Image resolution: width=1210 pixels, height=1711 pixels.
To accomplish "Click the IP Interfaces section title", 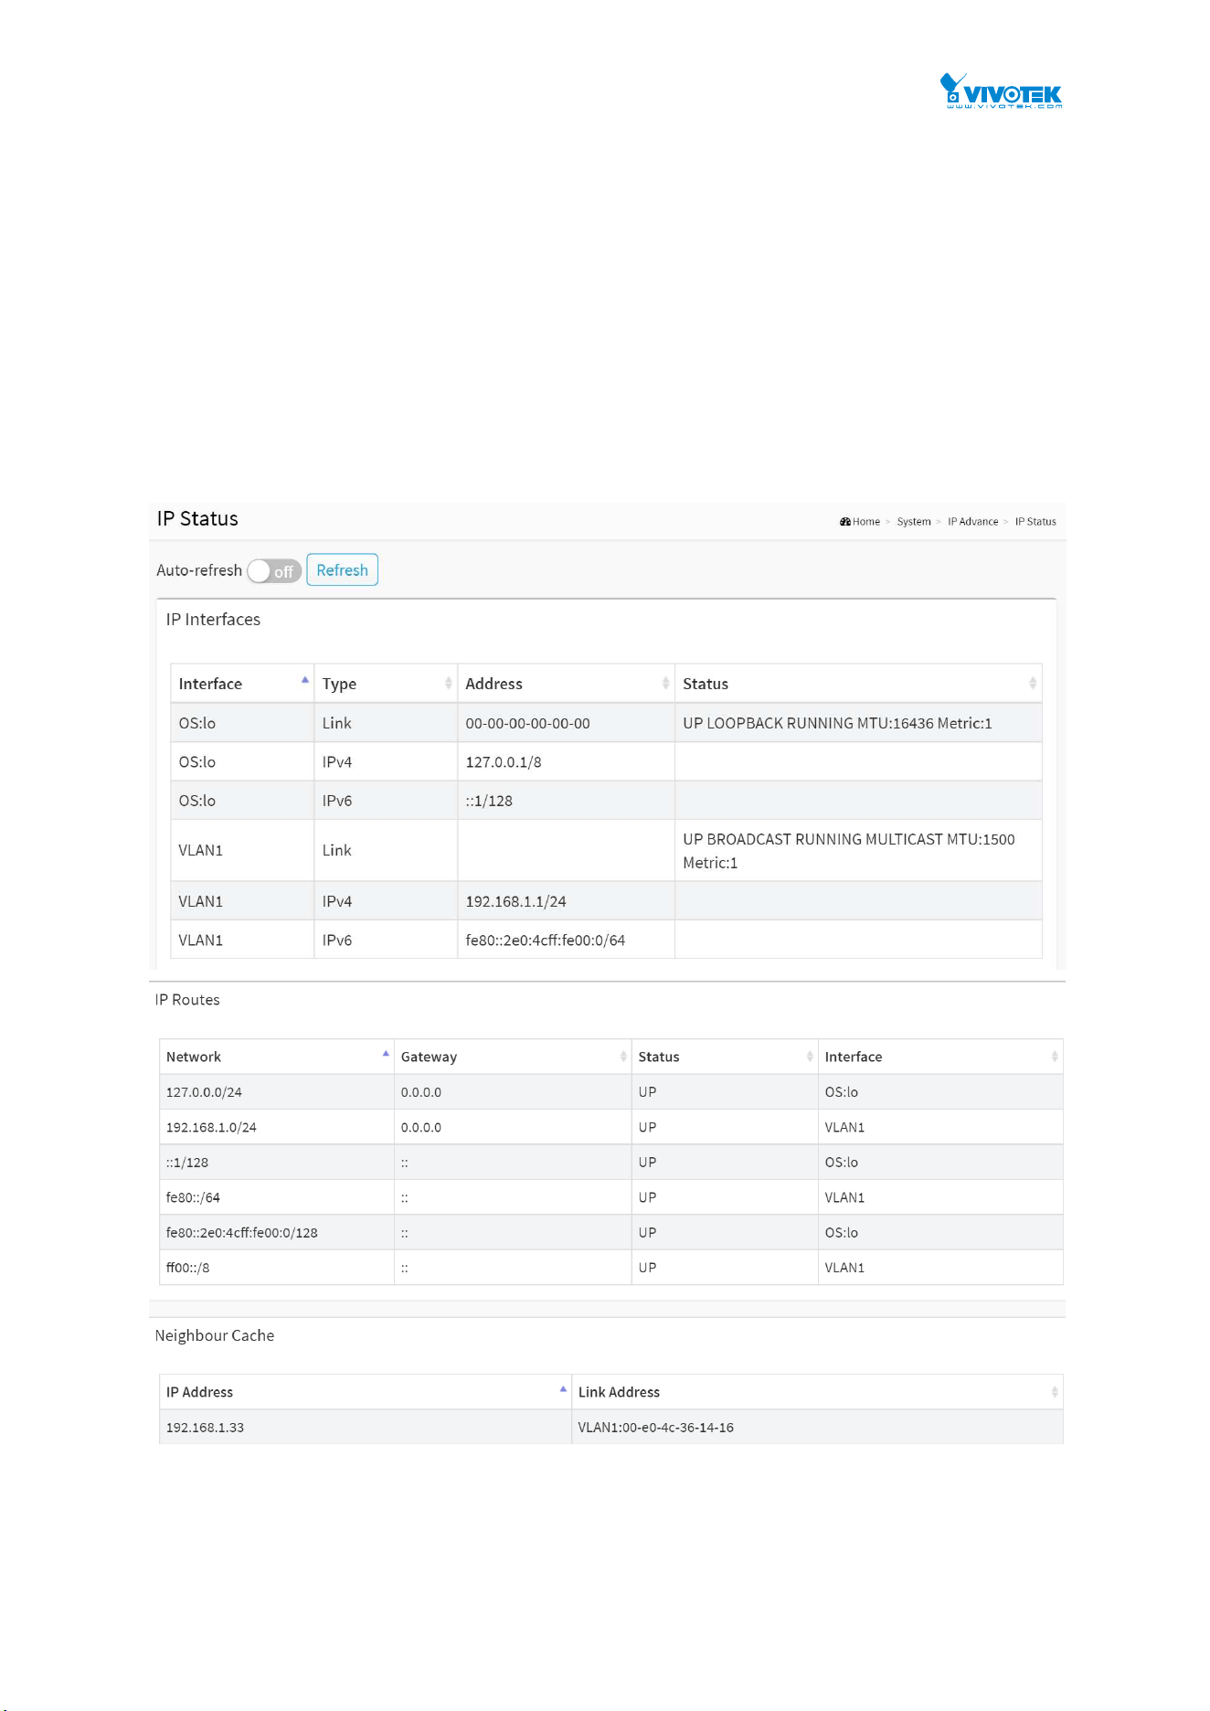I will (213, 620).
